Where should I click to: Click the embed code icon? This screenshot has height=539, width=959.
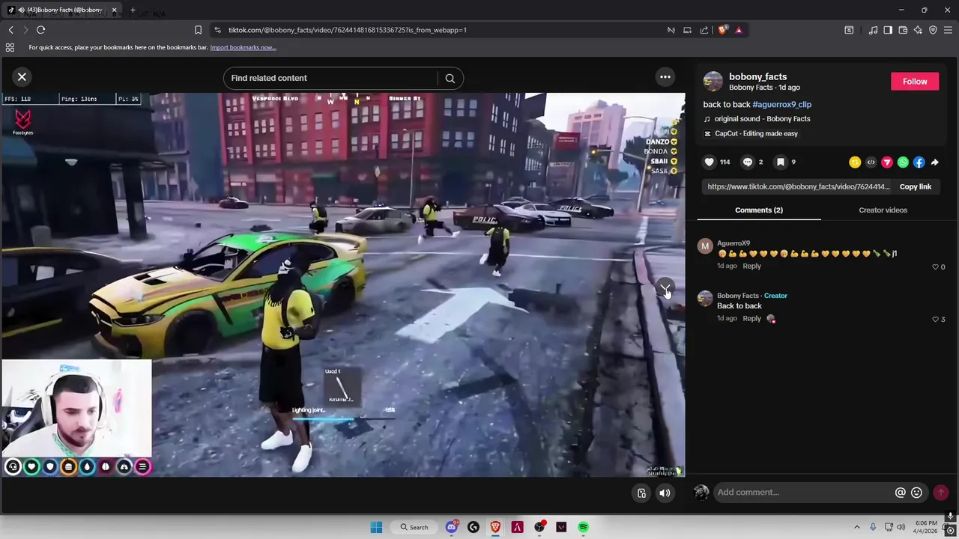(x=871, y=162)
